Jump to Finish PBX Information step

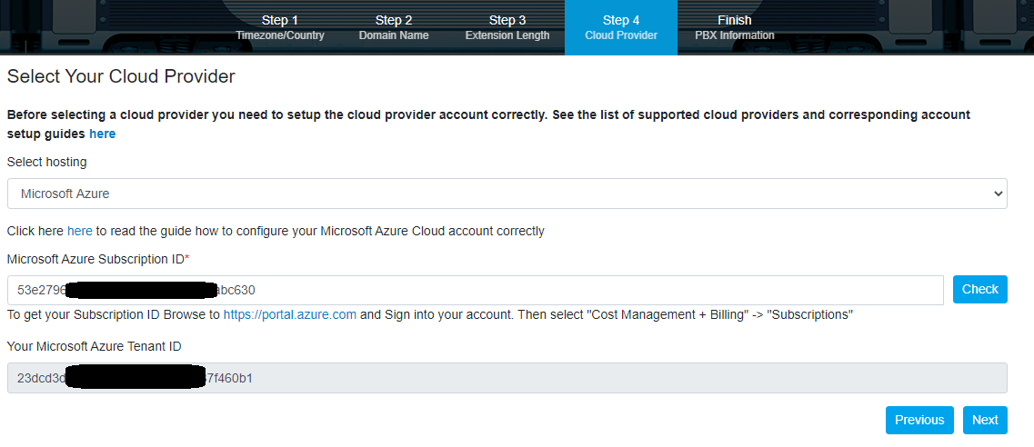pyautogui.click(x=734, y=27)
